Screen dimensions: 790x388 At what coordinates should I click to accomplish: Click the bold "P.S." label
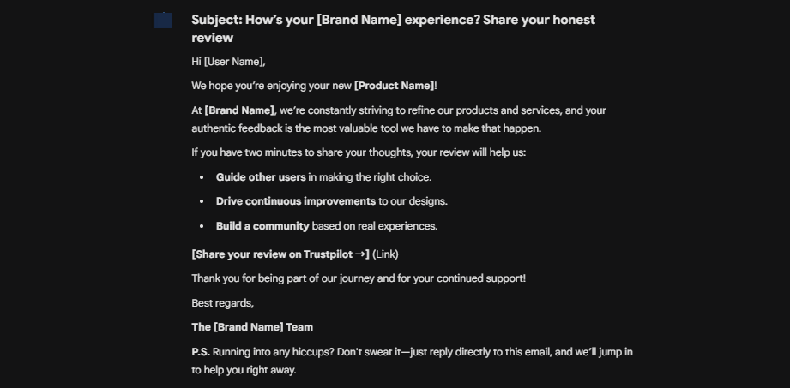click(201, 352)
